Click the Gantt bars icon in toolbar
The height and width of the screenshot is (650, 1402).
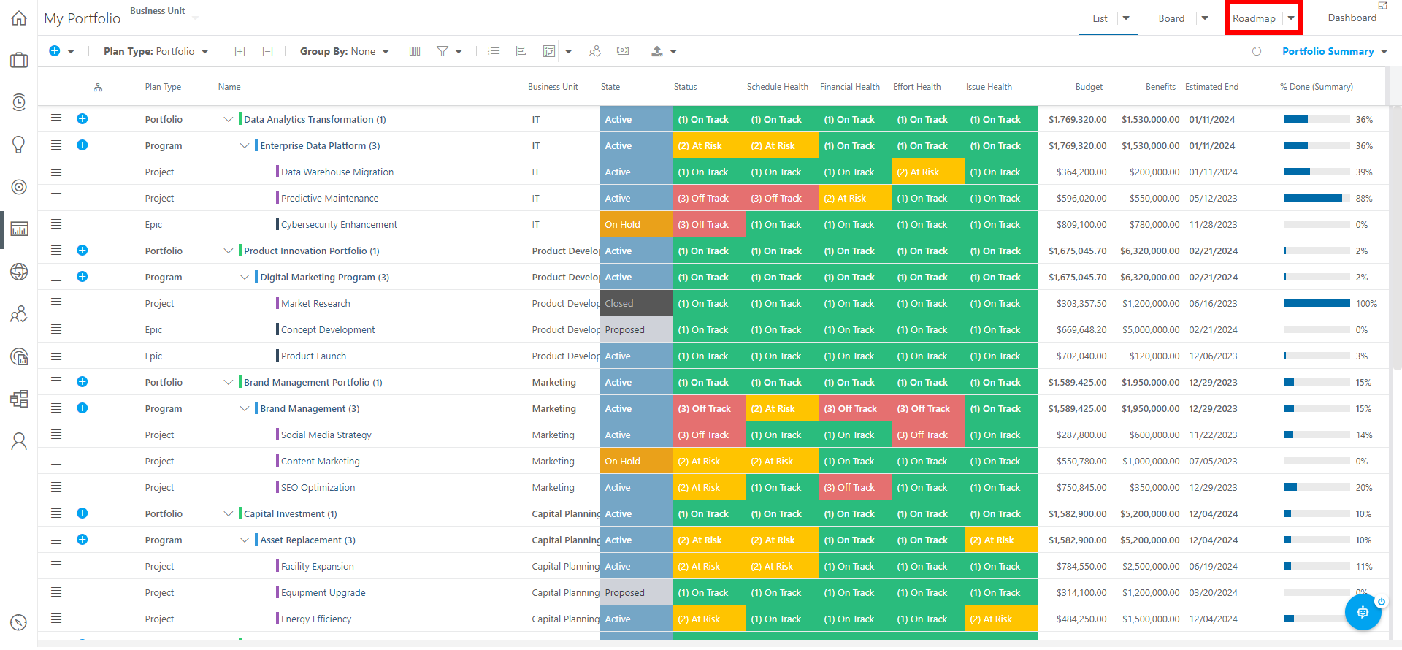point(521,51)
